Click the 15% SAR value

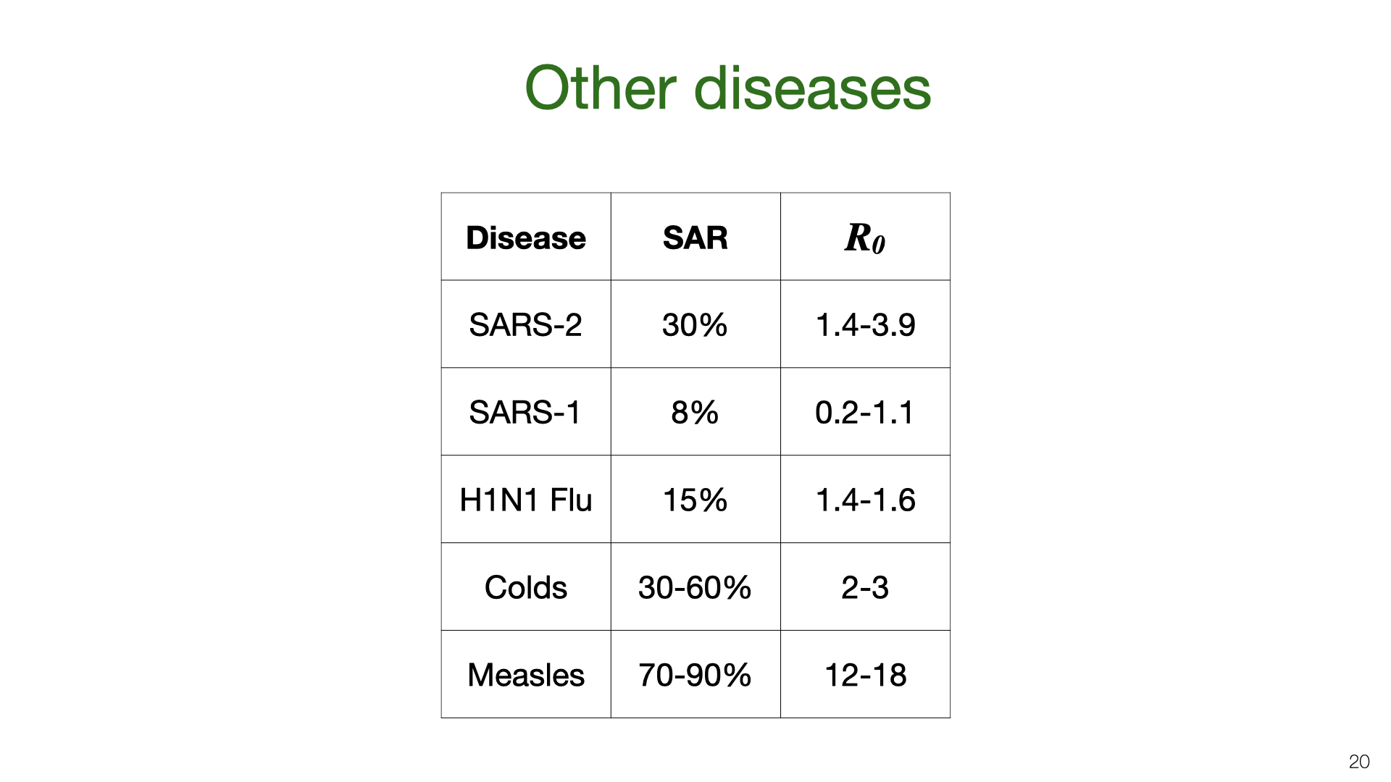point(695,500)
